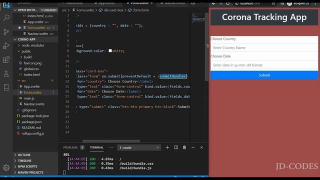Switch to the TERMINAL tab
The width and height of the screenshot is (320, 180).
[x=96, y=147]
